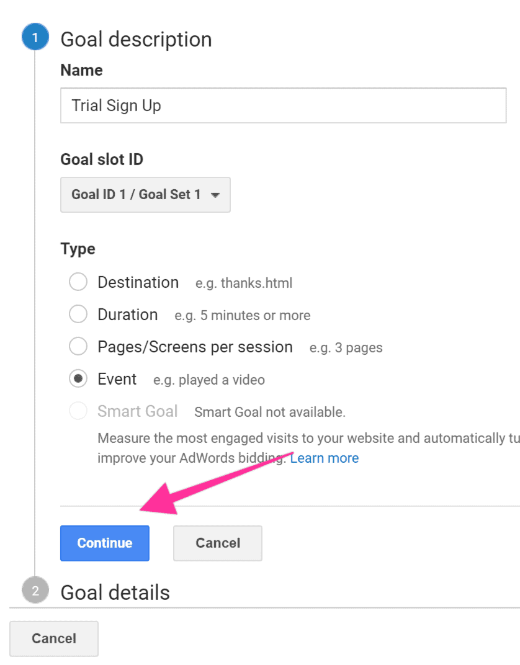Image resolution: width=520 pixels, height=665 pixels.
Task: Select the Destination goal type radio button
Action: tap(78, 282)
